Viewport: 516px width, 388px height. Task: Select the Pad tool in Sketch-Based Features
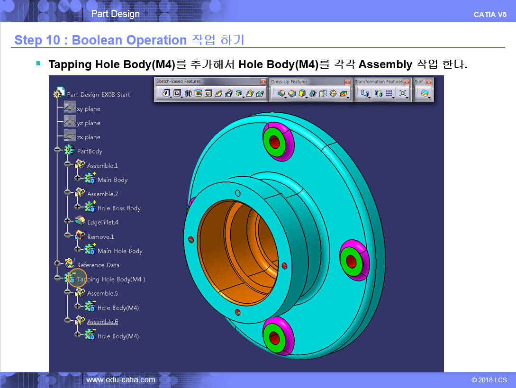click(166, 94)
